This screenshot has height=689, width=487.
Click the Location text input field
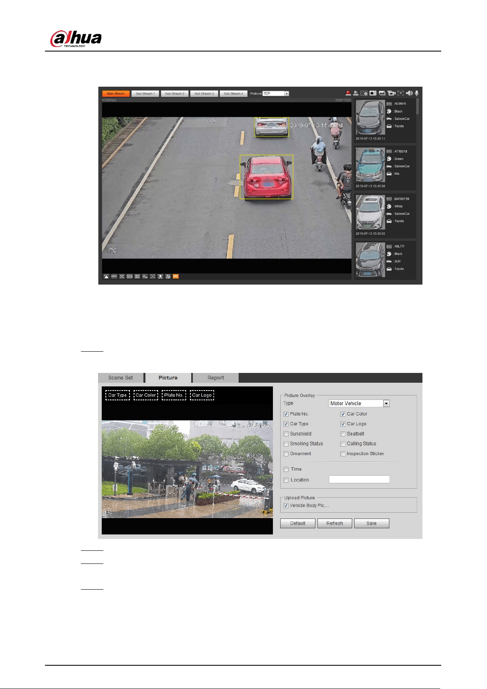[359, 479]
